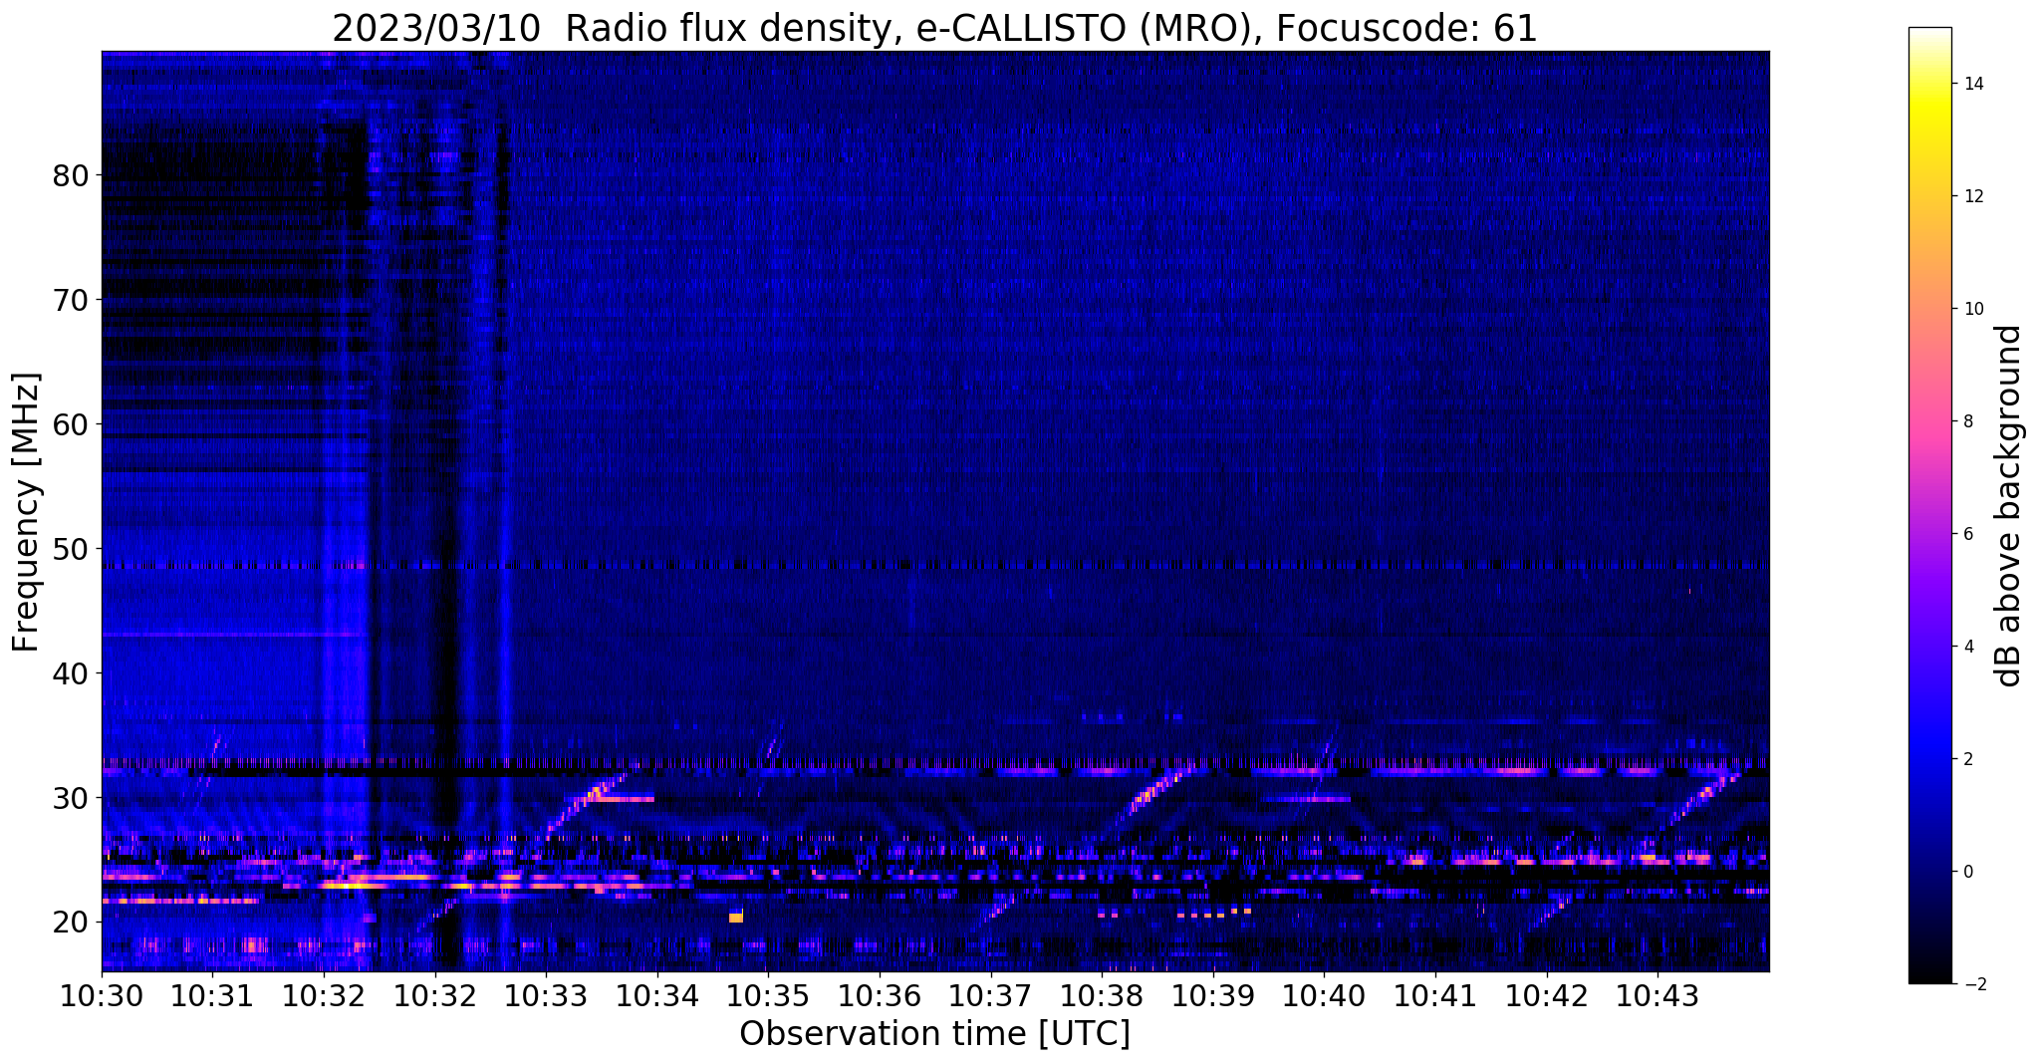This screenshot has height=1063, width=2039.
Task: Select the 10:39 time tick label
Action: tap(1213, 996)
